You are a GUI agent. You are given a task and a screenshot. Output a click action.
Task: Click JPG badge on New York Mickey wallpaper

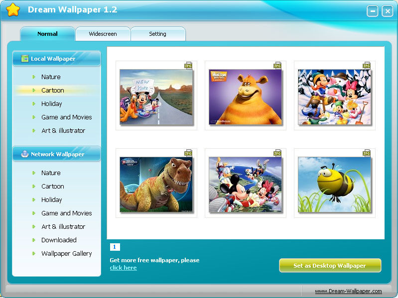(x=188, y=66)
